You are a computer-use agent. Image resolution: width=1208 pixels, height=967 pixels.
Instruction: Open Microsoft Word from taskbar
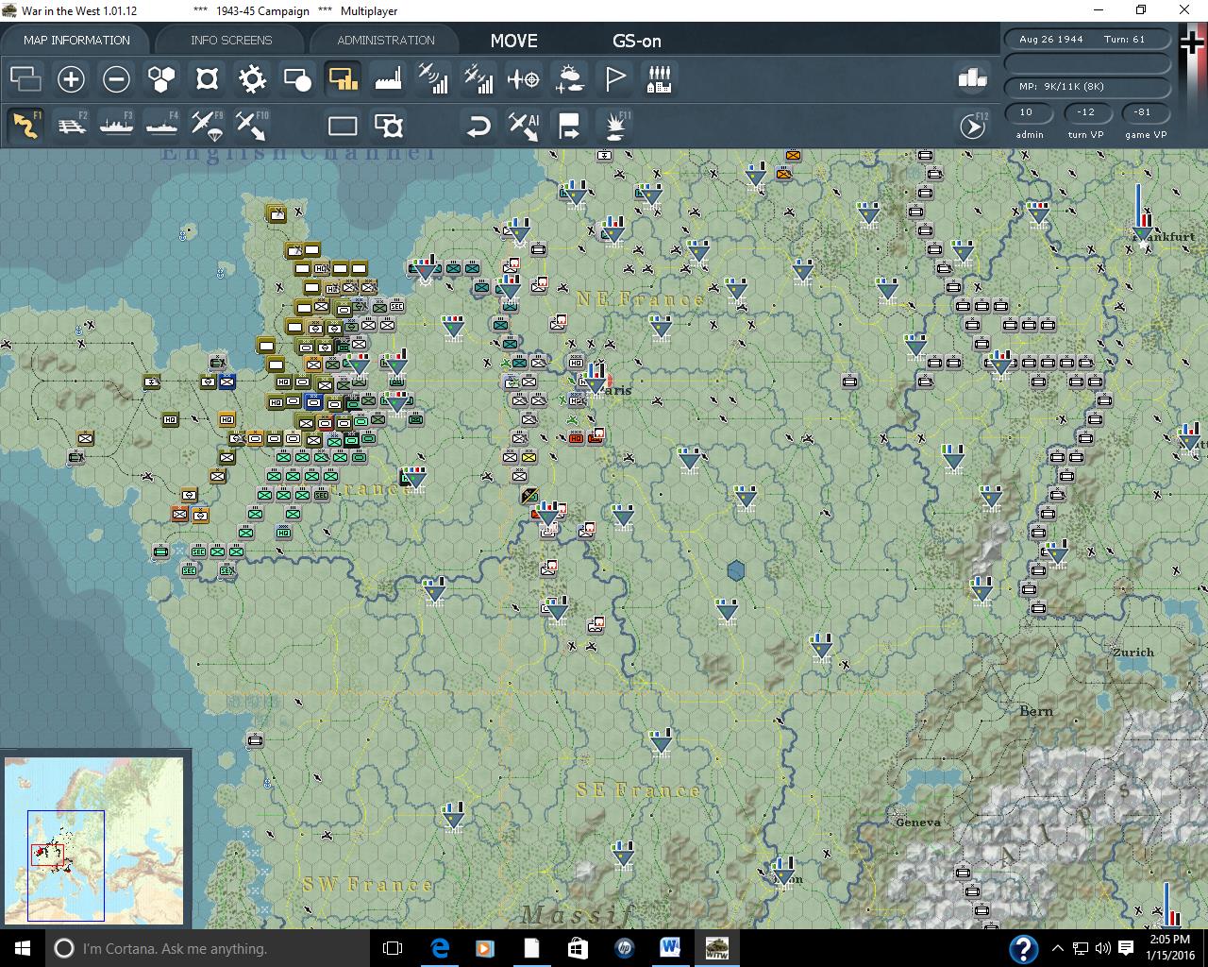pyautogui.click(x=670, y=948)
